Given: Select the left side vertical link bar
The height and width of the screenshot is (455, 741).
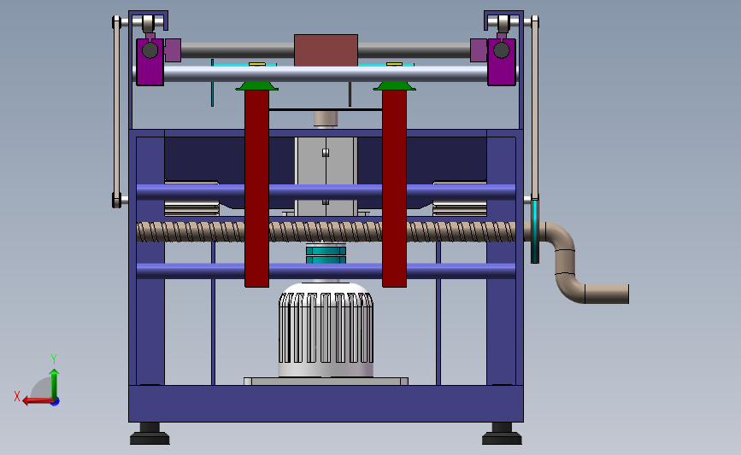Looking at the screenshot, I should click(116, 112).
